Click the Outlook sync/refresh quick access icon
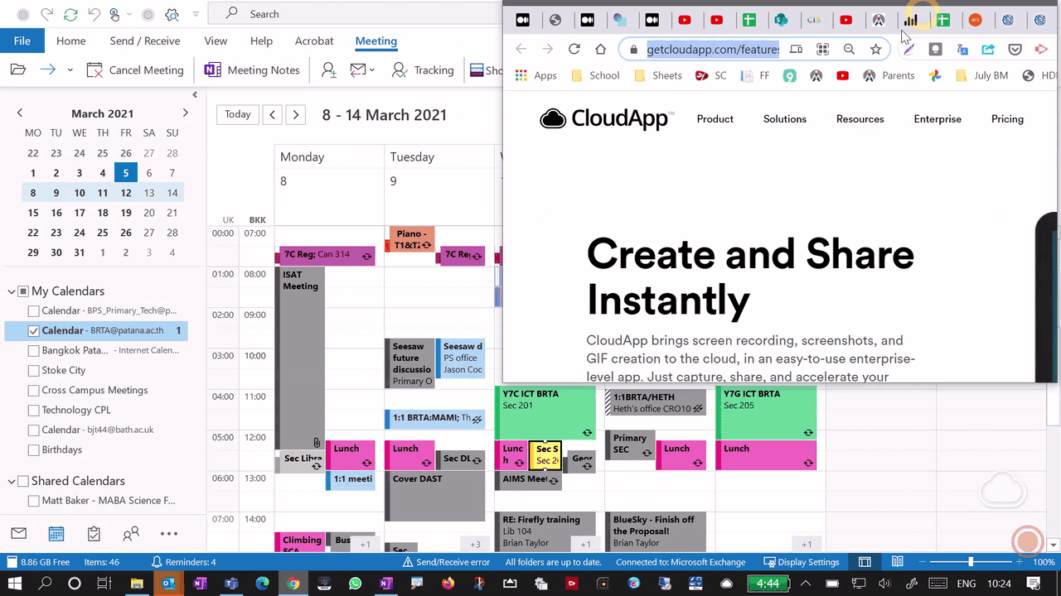 70,14
